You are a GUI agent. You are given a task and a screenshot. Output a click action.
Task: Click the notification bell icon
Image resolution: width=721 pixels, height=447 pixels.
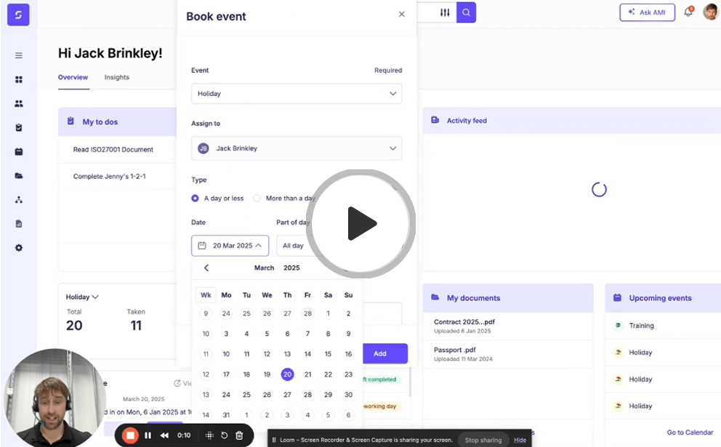688,12
